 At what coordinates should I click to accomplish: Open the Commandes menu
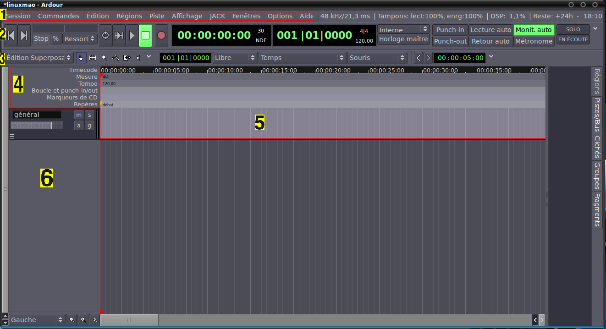59,16
